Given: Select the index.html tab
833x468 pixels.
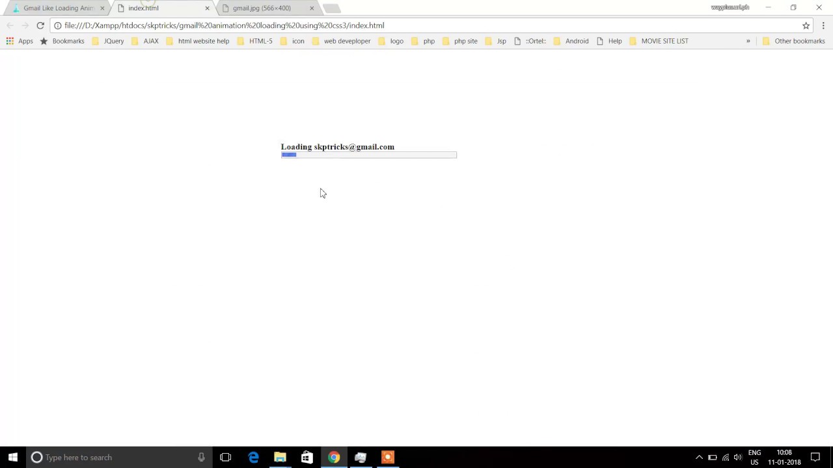Looking at the screenshot, I should coord(143,8).
